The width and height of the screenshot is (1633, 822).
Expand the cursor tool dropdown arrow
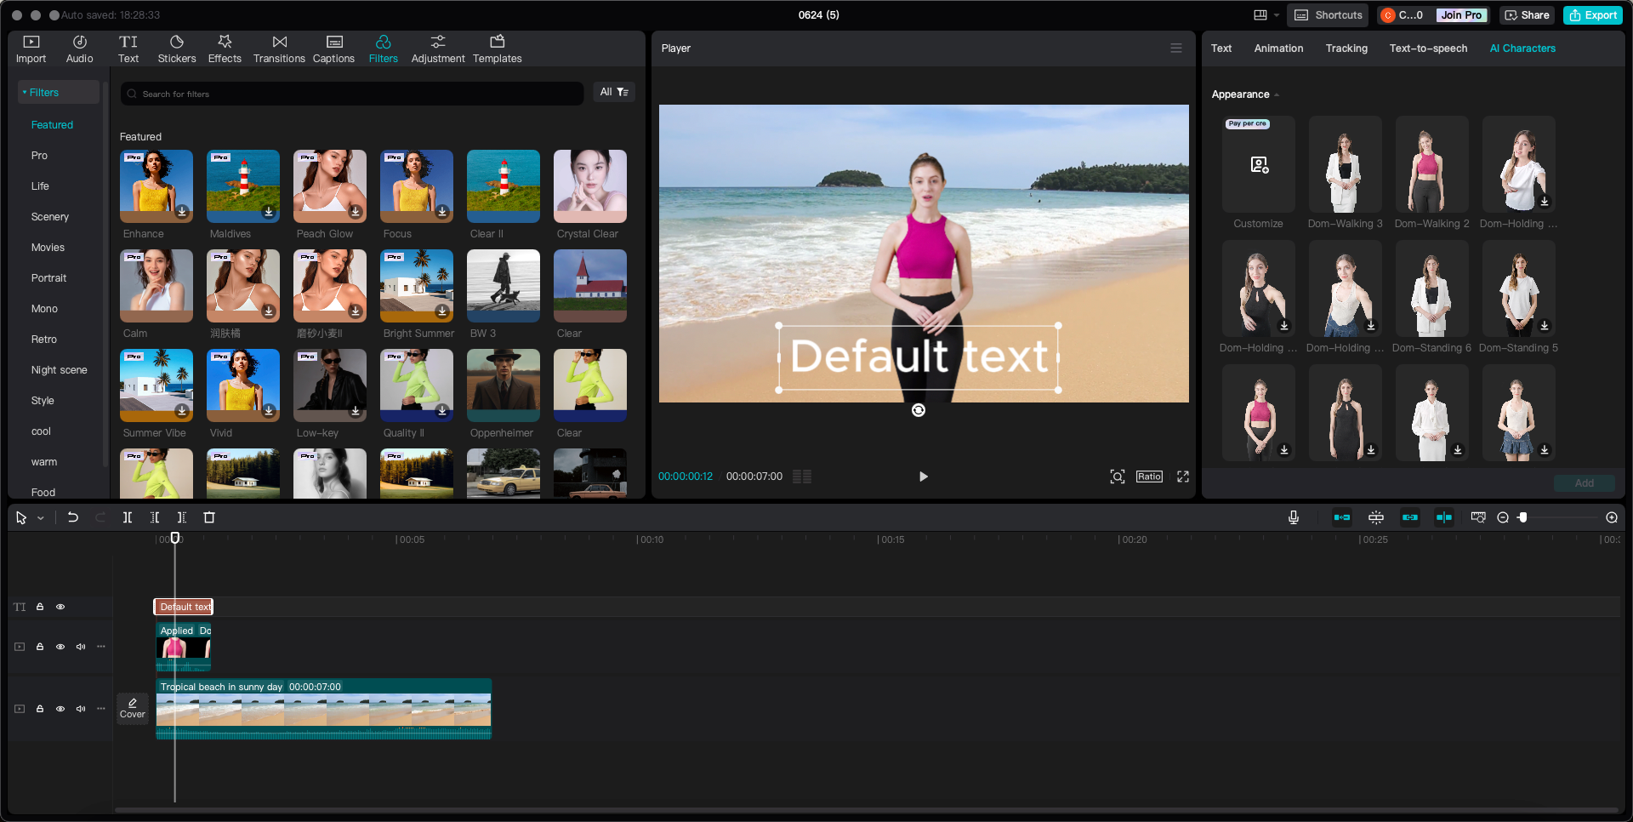(x=39, y=517)
